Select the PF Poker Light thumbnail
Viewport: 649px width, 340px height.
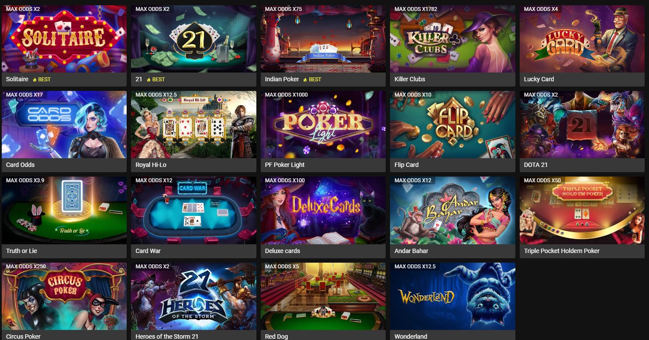pyautogui.click(x=323, y=125)
